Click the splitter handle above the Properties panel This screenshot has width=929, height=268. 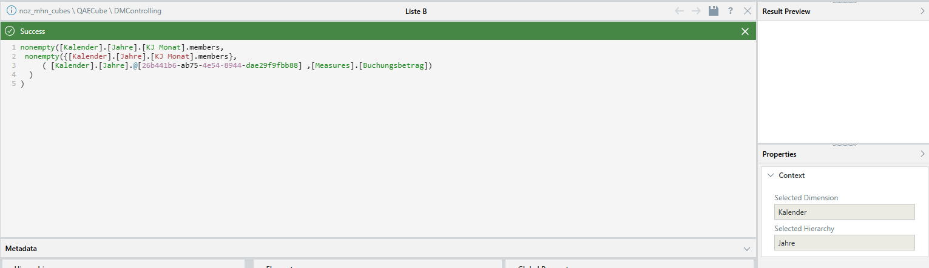pos(844,145)
